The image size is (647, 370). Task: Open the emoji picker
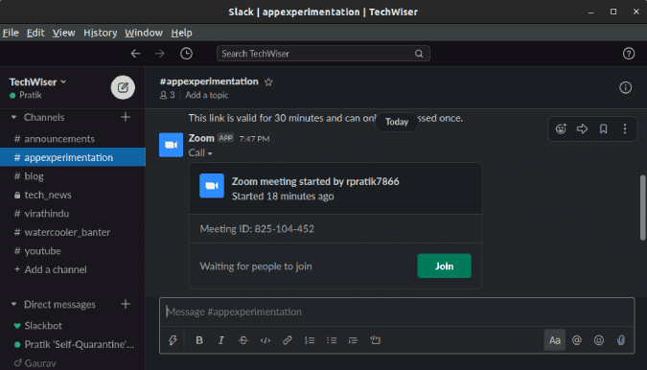coord(599,340)
